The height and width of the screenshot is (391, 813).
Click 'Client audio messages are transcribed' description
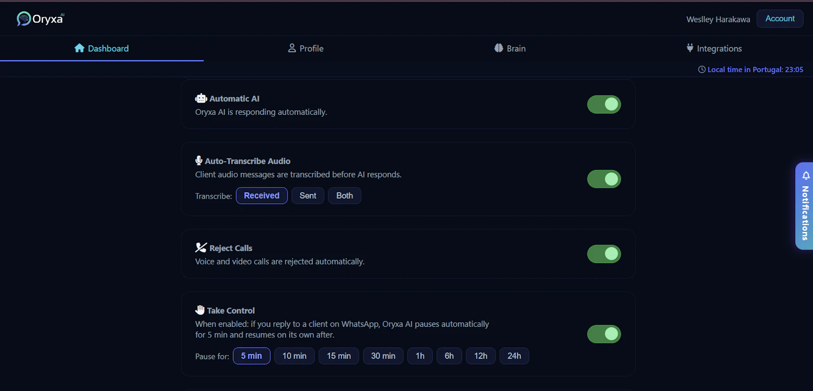[298, 174]
